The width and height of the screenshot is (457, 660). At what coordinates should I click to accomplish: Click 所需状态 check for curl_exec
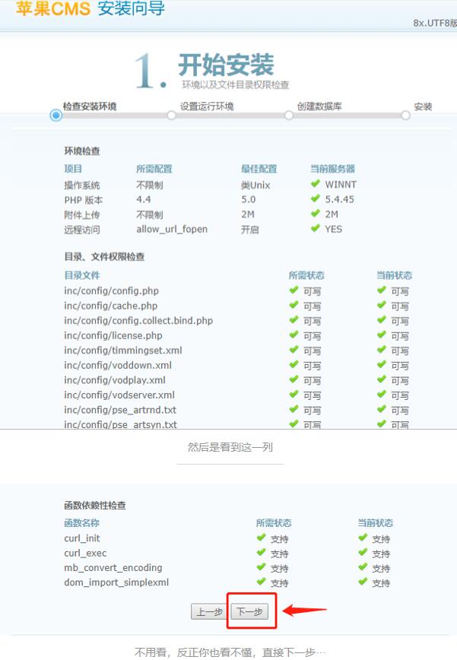pos(262,552)
